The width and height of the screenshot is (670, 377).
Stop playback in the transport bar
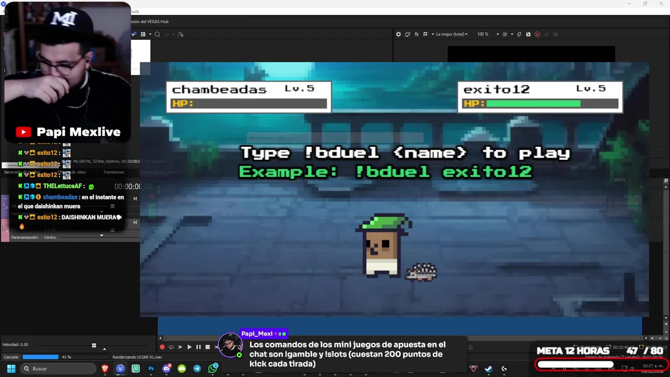(207, 347)
